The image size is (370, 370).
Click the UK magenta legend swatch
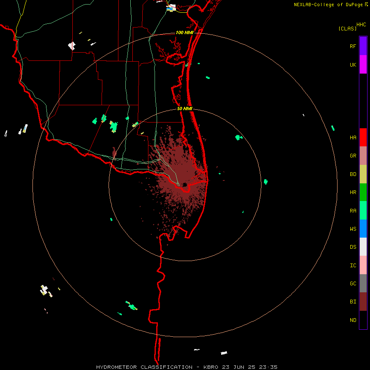pos(363,65)
